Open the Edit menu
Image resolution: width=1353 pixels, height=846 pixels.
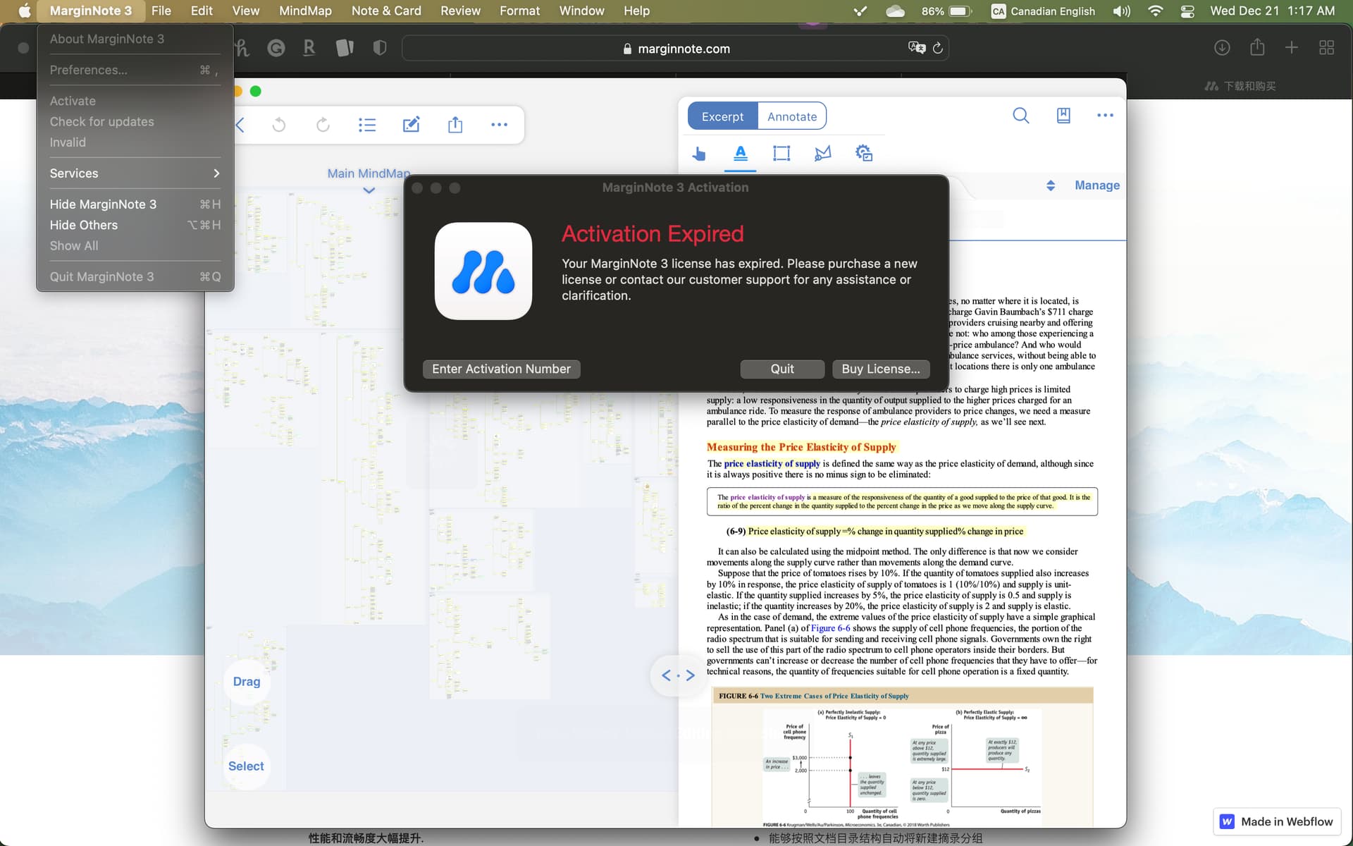click(x=201, y=11)
